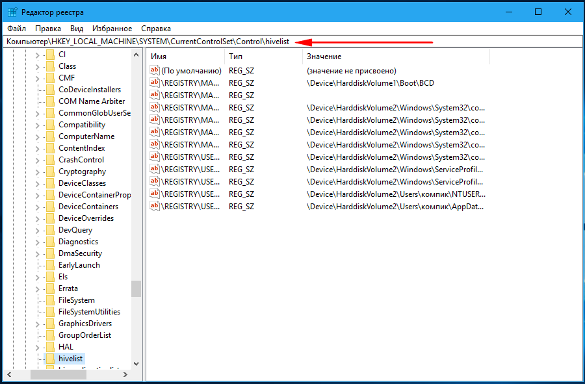Click the DeviceClasses folder icon
This screenshot has width=585, height=384.
(x=50, y=183)
